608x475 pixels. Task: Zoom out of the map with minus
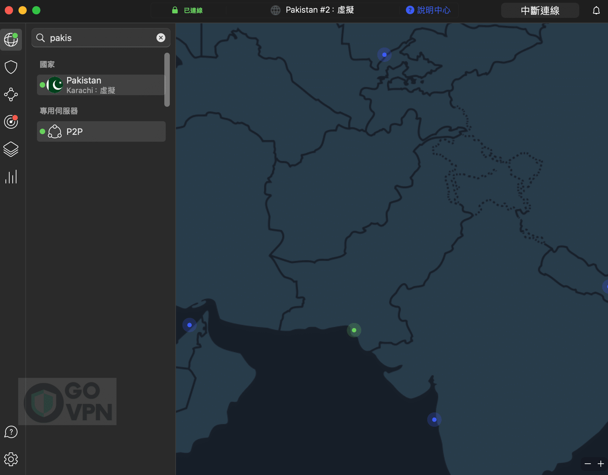588,464
